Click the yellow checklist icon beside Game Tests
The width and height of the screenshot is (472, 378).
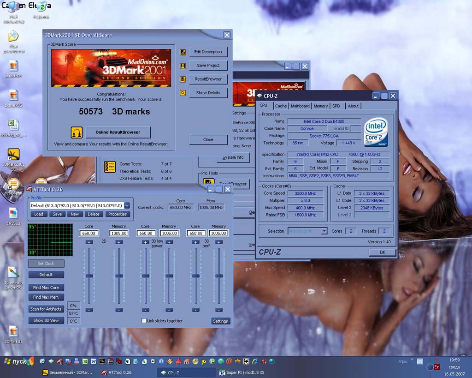click(x=110, y=167)
